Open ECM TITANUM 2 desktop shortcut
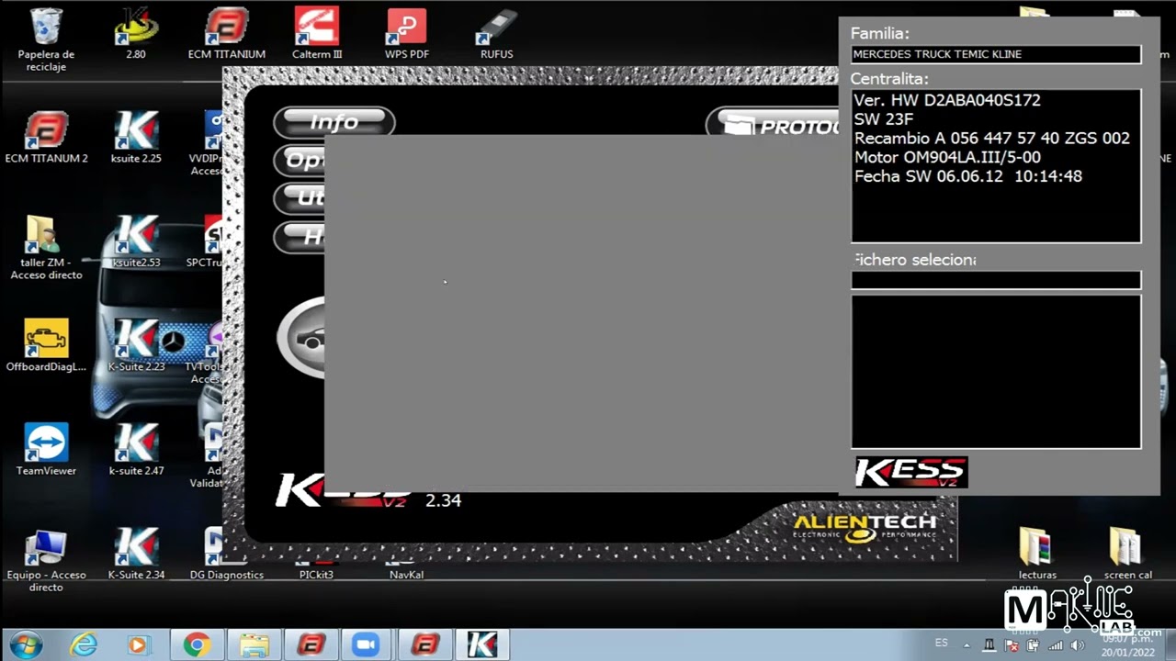 [46, 137]
